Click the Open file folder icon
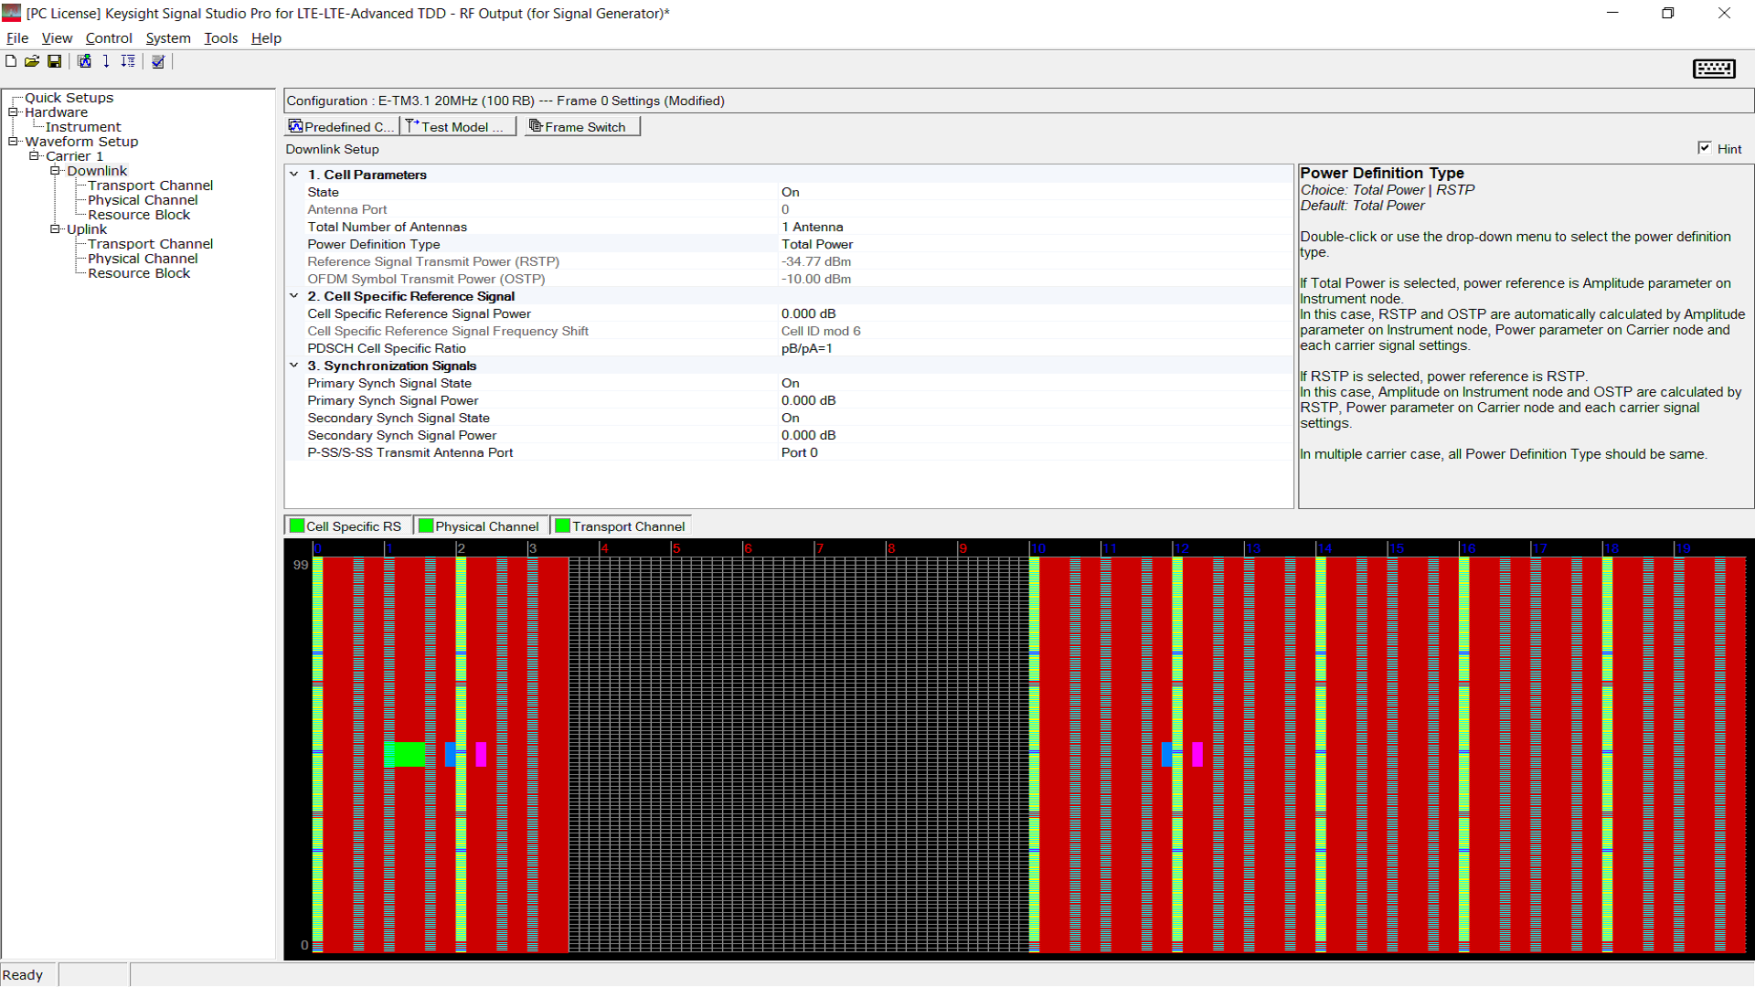This screenshot has width=1755, height=987. click(x=32, y=61)
